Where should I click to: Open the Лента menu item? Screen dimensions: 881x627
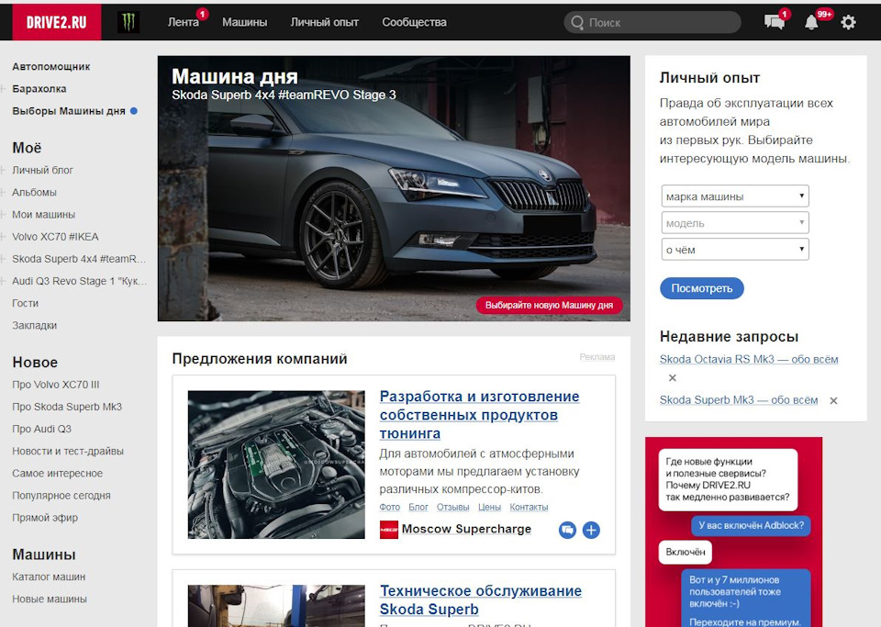click(184, 22)
